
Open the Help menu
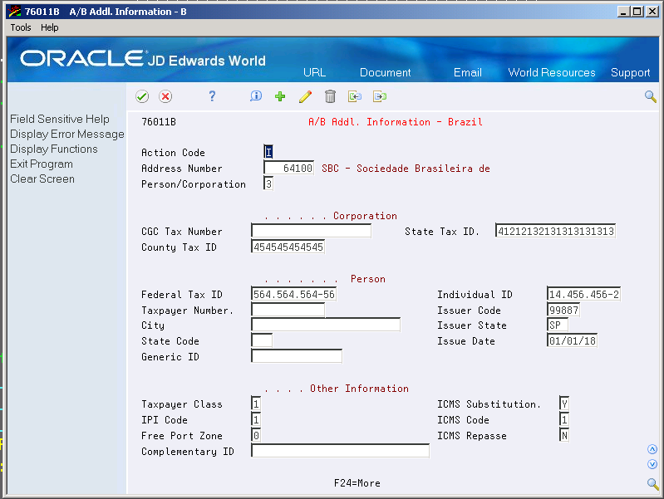(50, 27)
